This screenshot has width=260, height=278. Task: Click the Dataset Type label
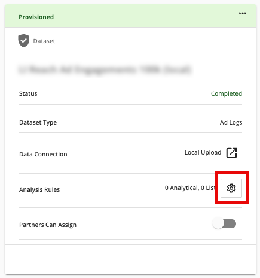(x=38, y=122)
